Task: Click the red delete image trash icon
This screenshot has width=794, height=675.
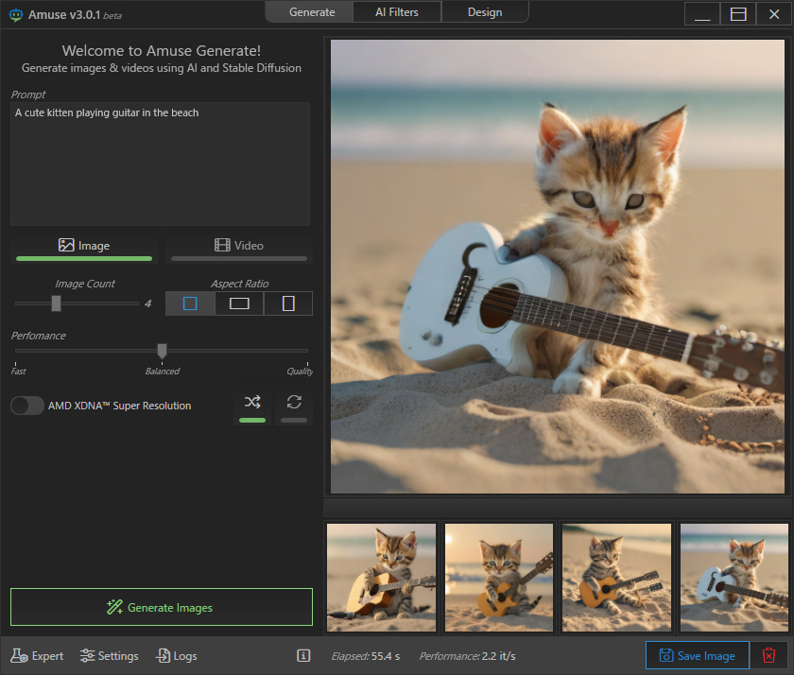Action: (x=768, y=655)
